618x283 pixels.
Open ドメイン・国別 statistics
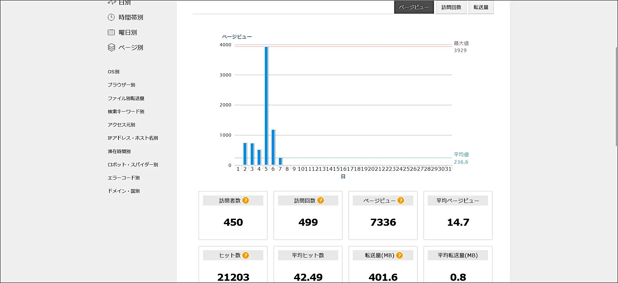[124, 191]
